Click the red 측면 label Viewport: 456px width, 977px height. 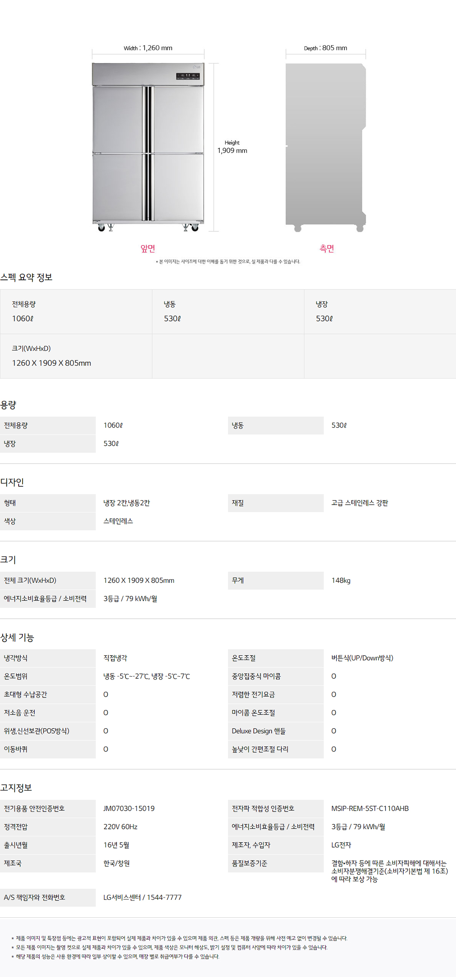[327, 248]
